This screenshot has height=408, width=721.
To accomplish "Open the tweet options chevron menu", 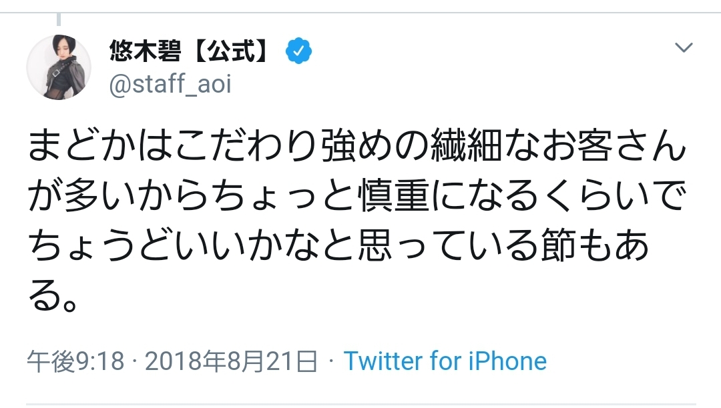I will [x=684, y=47].
